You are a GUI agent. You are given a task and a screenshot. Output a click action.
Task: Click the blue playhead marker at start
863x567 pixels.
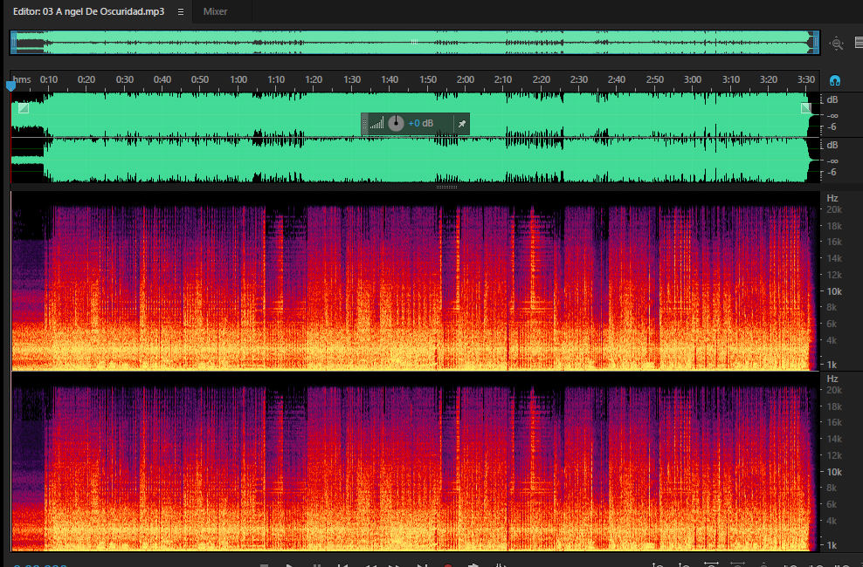coord(10,85)
